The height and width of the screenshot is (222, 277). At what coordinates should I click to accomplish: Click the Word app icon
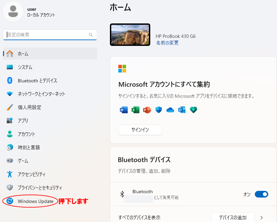coord(124,110)
